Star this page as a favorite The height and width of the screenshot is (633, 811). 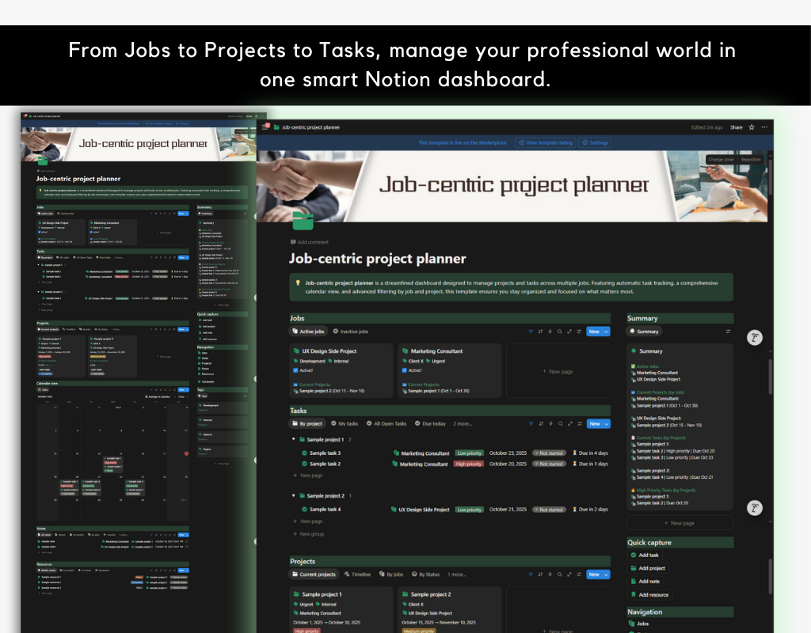point(752,127)
